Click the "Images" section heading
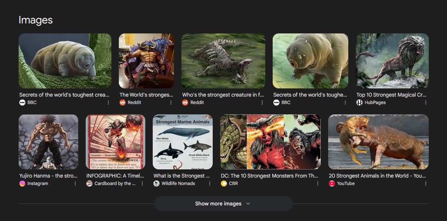Image resolution: width=447 pixels, height=221 pixels. (x=36, y=20)
